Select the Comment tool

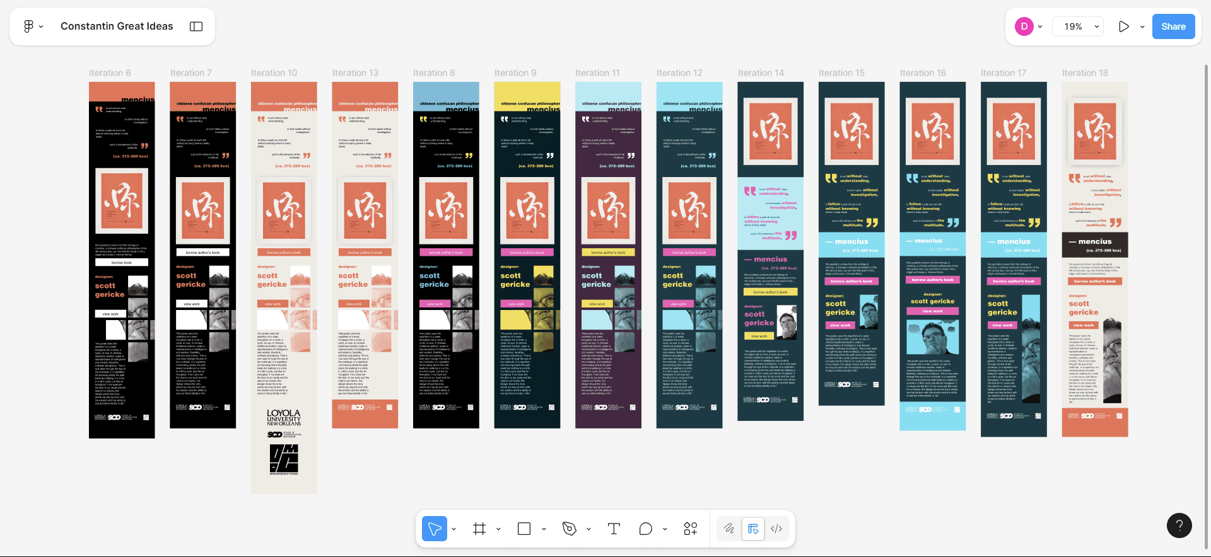(x=645, y=529)
